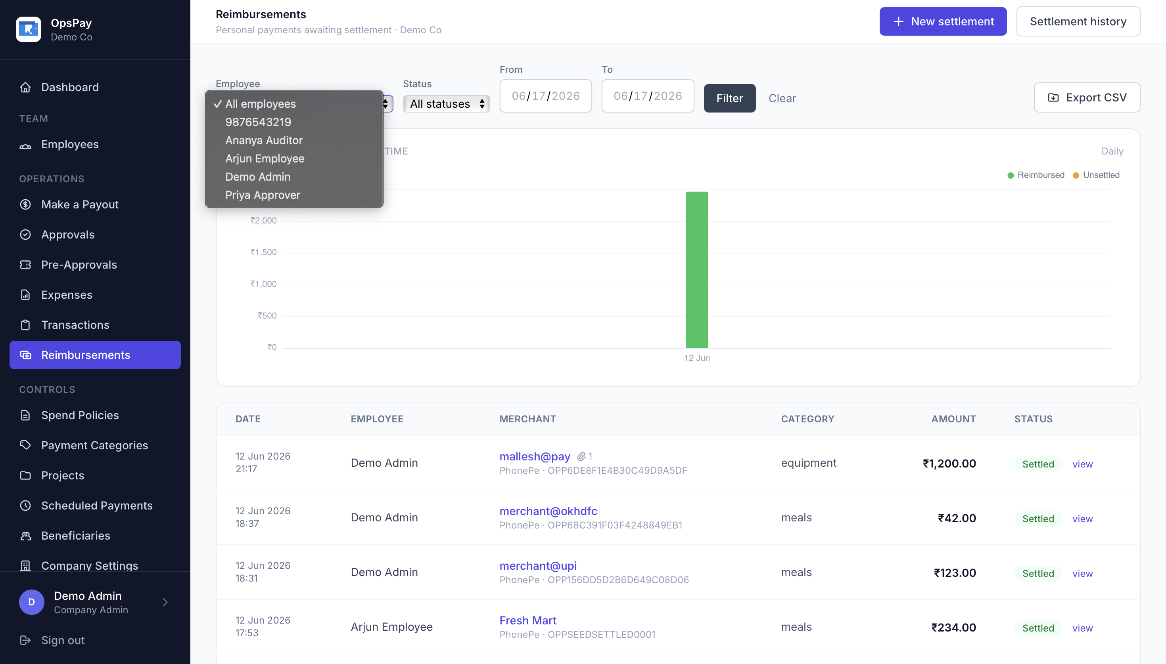The image size is (1166, 664).
Task: Click the Transactions clipboard icon
Action: (25, 325)
